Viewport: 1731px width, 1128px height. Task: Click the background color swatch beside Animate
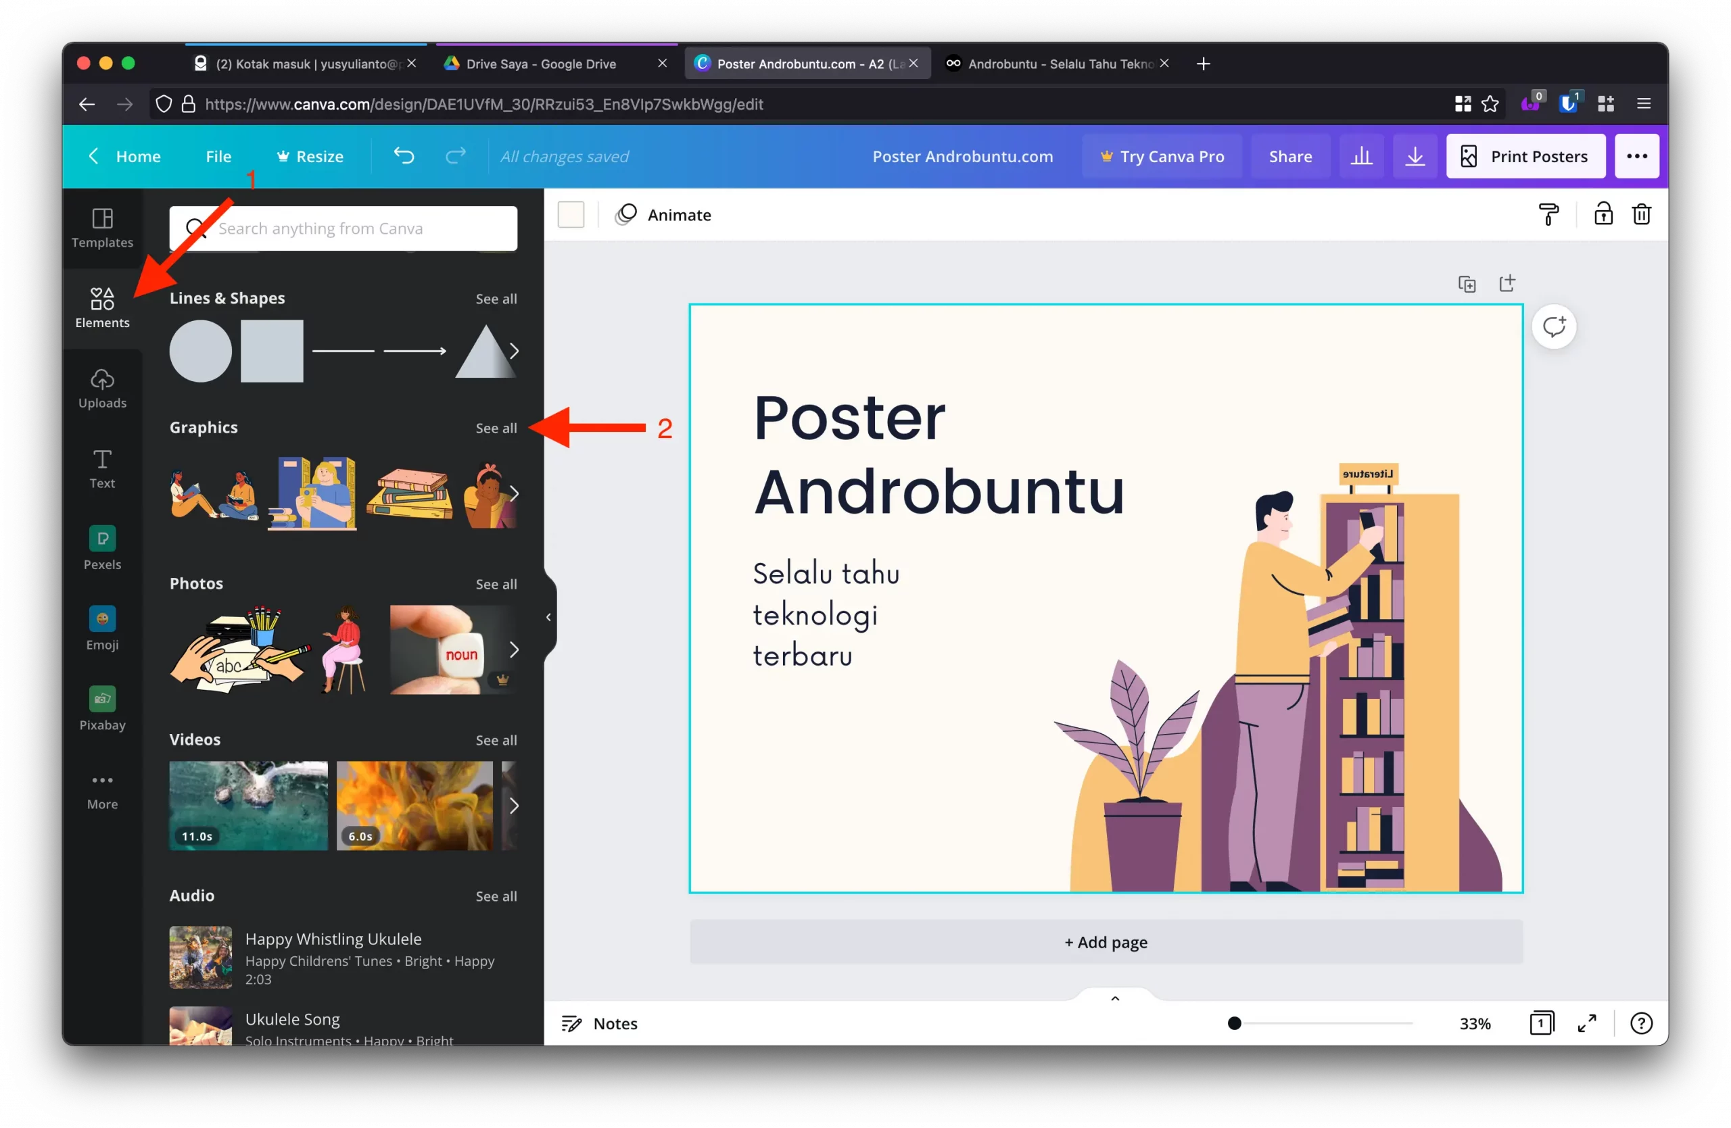(x=571, y=214)
